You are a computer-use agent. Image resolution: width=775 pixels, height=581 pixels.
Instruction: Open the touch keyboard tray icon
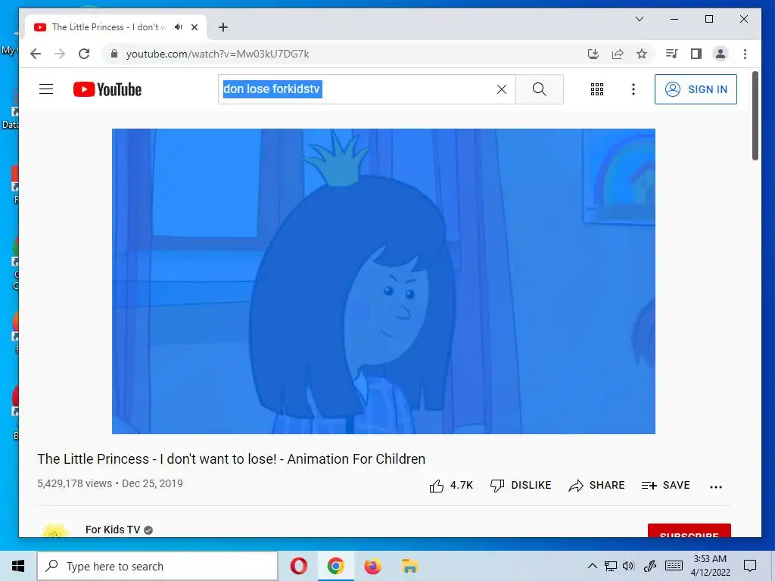[674, 566]
